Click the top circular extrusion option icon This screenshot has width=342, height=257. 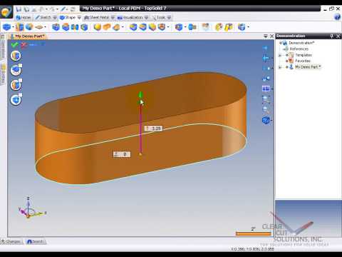pyautogui.click(x=16, y=56)
